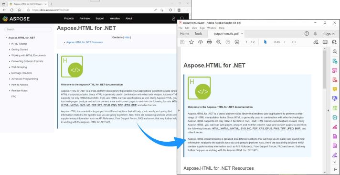The image size is (340, 175).
Task: Collapse Acrobat right tools pane arrow
Action: [328, 110]
